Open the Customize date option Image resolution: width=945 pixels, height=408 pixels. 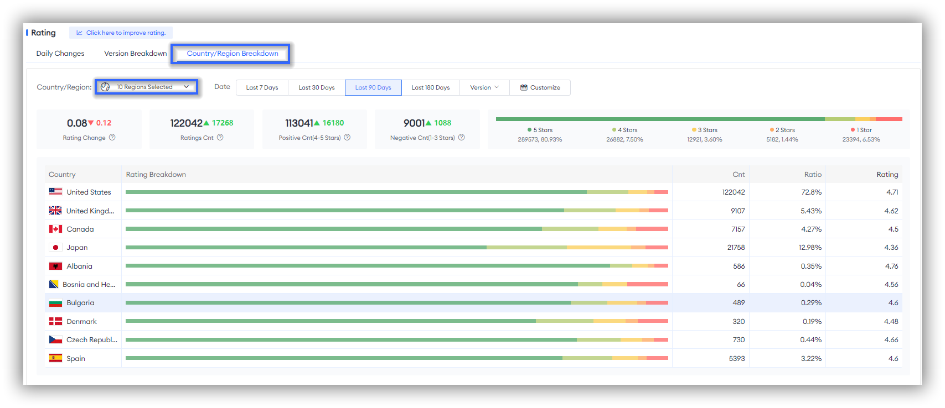540,87
